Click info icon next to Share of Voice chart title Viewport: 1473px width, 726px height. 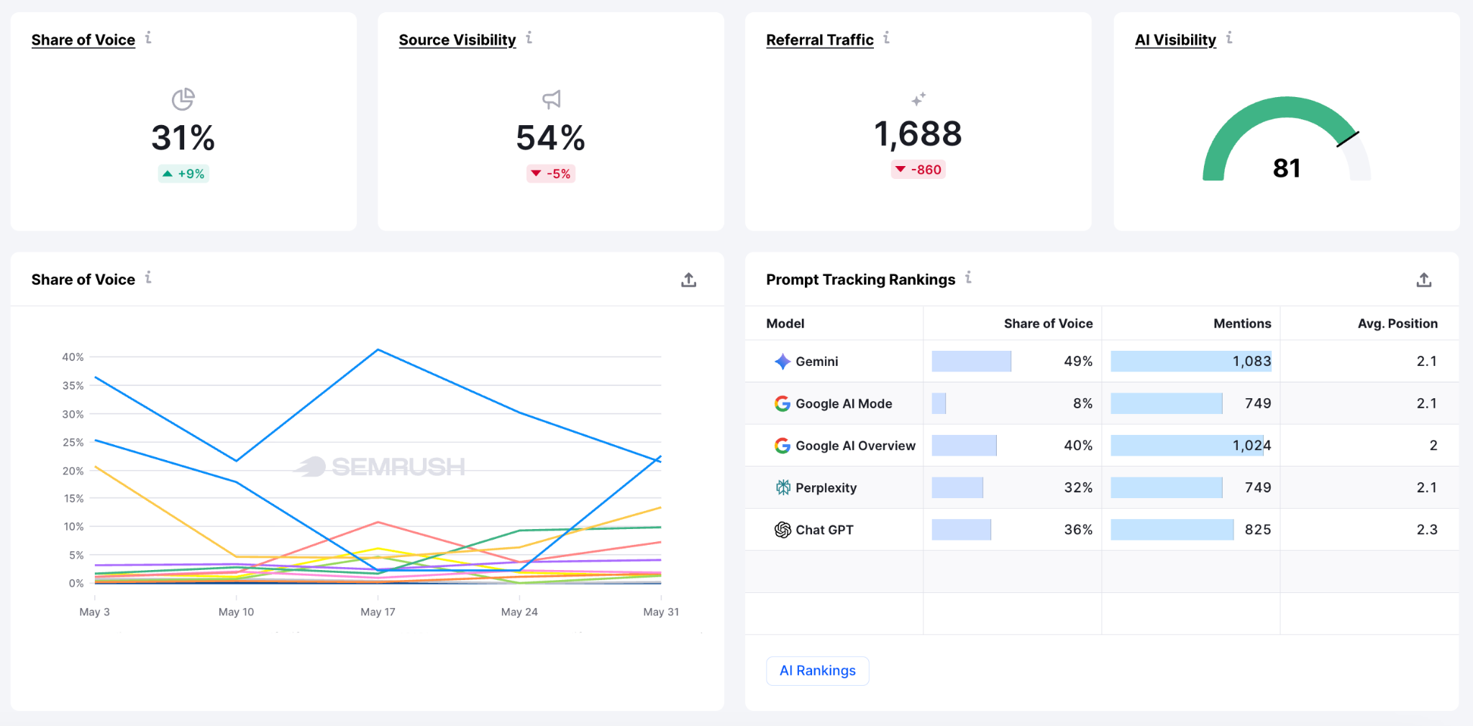point(148,277)
